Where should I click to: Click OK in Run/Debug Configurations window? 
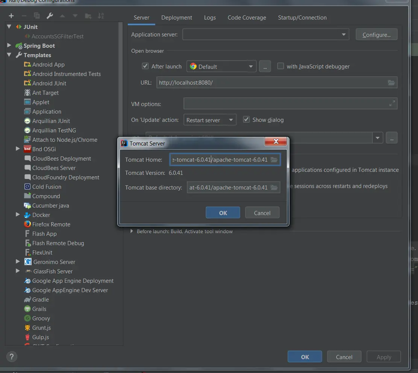[305, 357]
